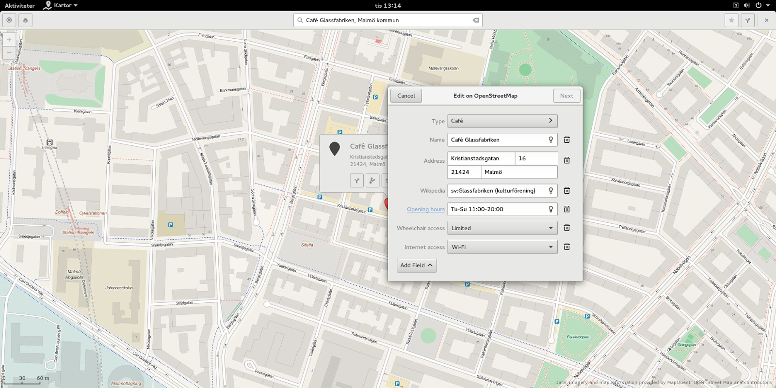Click the Sibylla label on map

click(307, 245)
